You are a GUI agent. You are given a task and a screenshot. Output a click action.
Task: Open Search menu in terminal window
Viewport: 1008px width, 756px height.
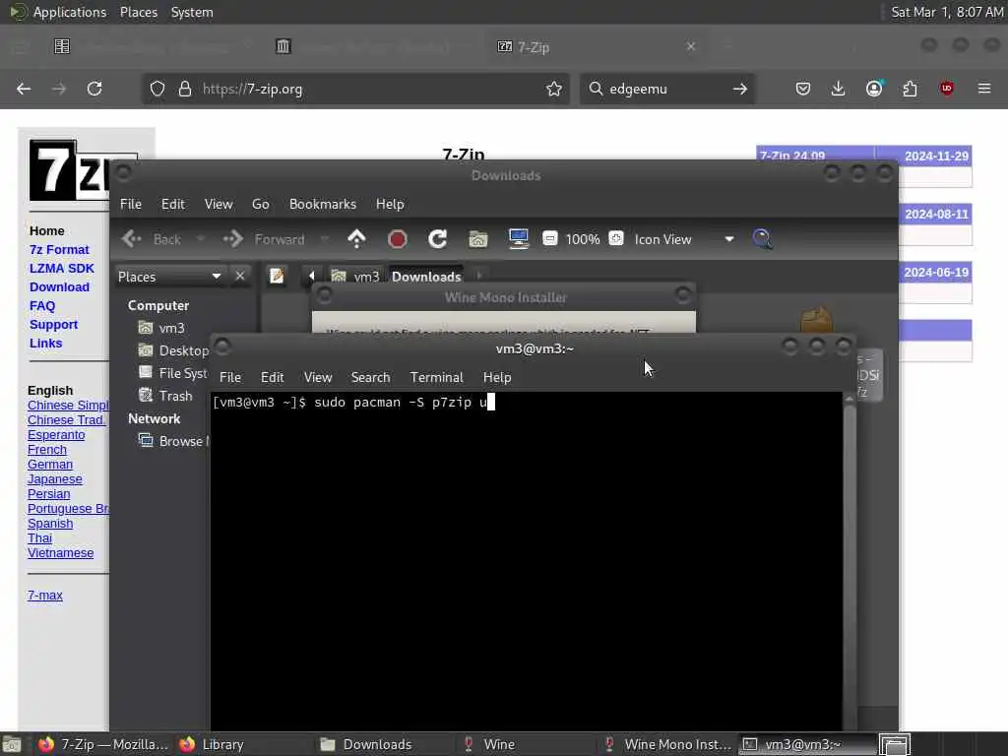point(370,377)
